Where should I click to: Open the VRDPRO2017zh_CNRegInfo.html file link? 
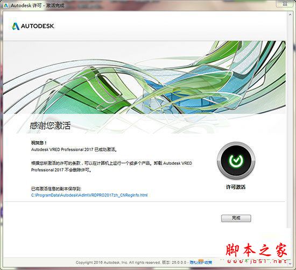tap(89, 195)
